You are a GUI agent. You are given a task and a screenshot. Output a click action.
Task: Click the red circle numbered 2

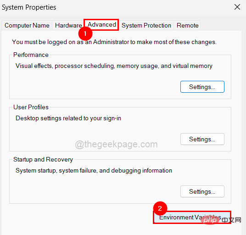click(x=160, y=208)
